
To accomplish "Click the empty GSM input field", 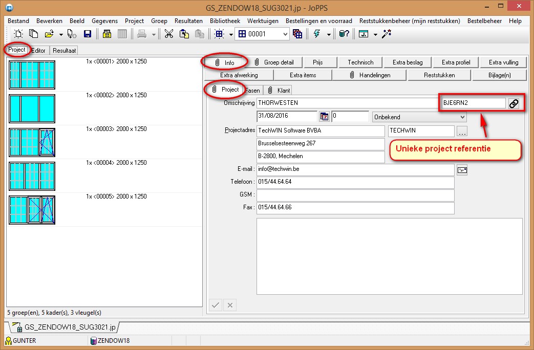I will 355,195.
